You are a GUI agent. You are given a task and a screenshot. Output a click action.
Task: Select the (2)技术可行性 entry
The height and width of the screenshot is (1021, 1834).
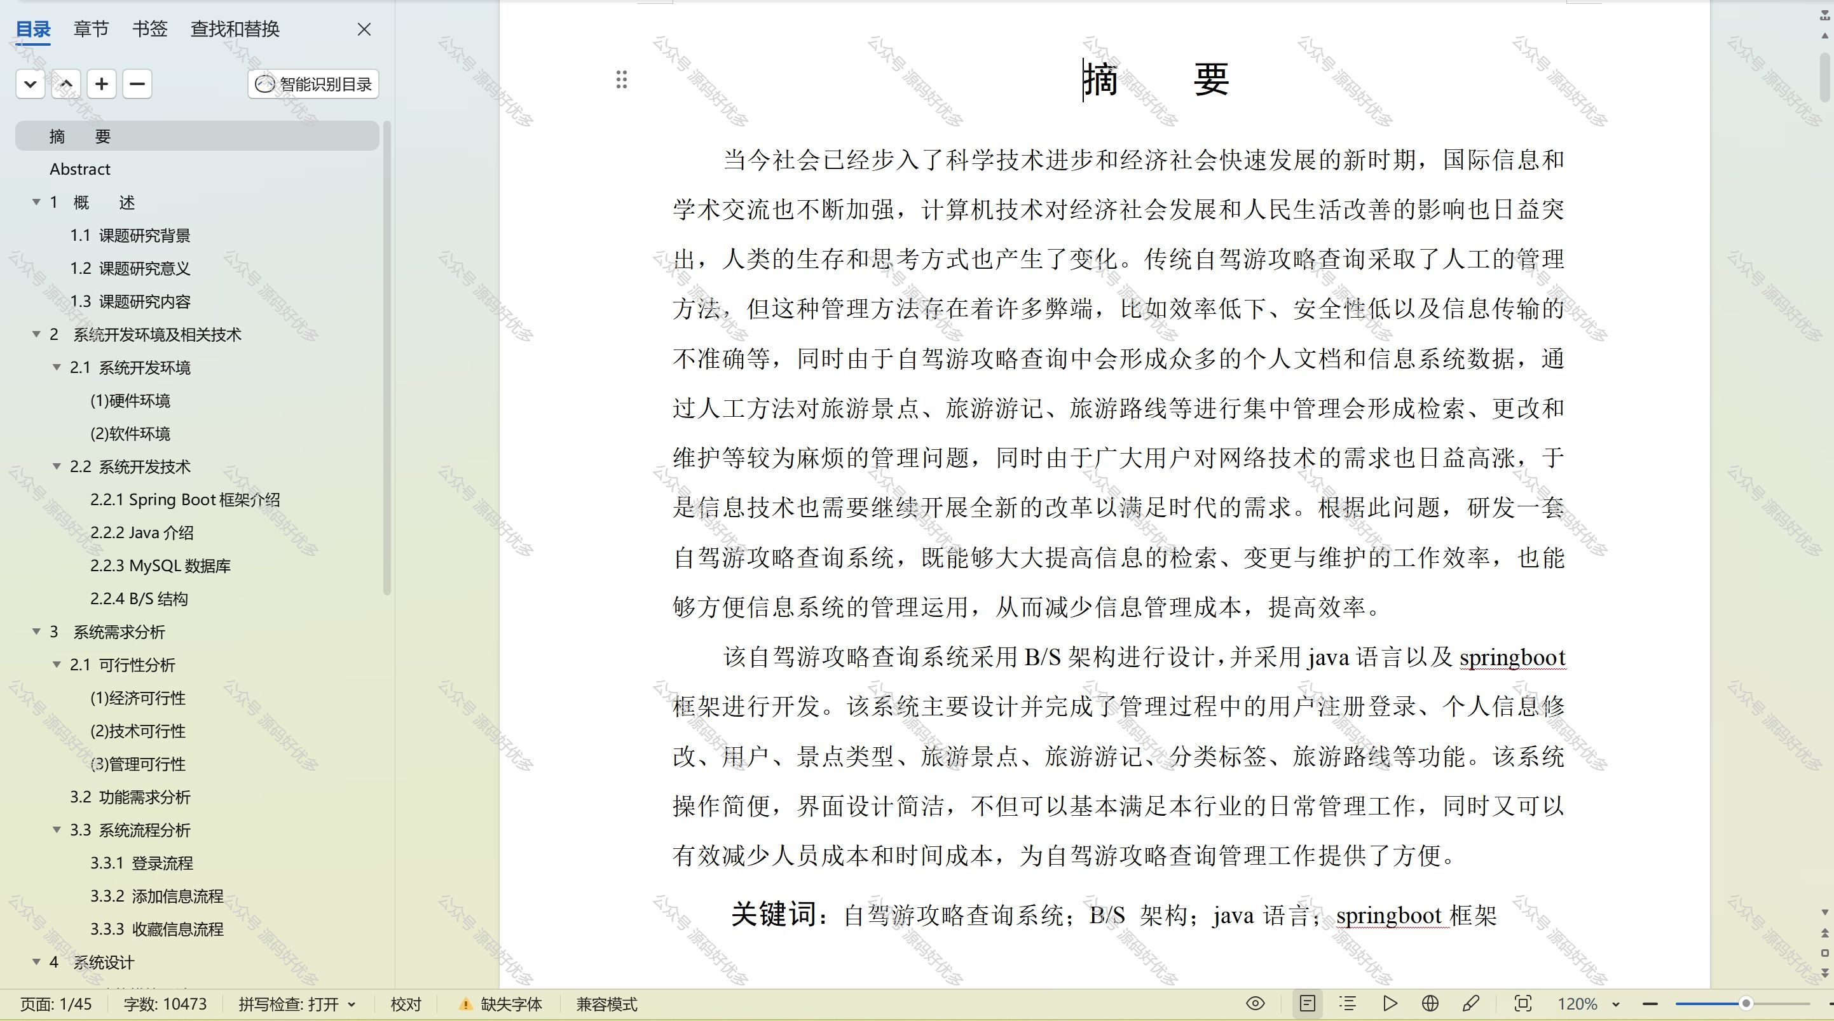tap(138, 731)
